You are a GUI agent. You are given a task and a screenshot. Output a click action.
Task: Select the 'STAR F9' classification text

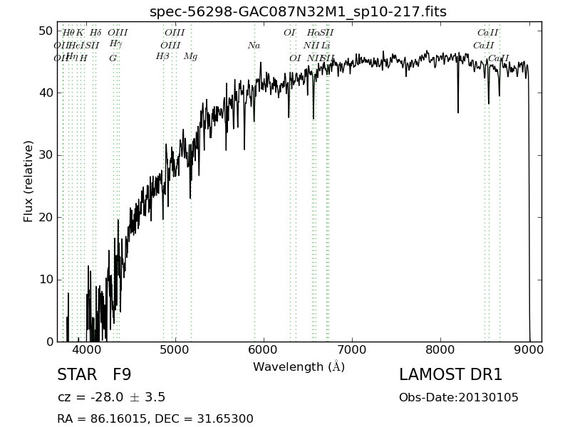click(94, 375)
